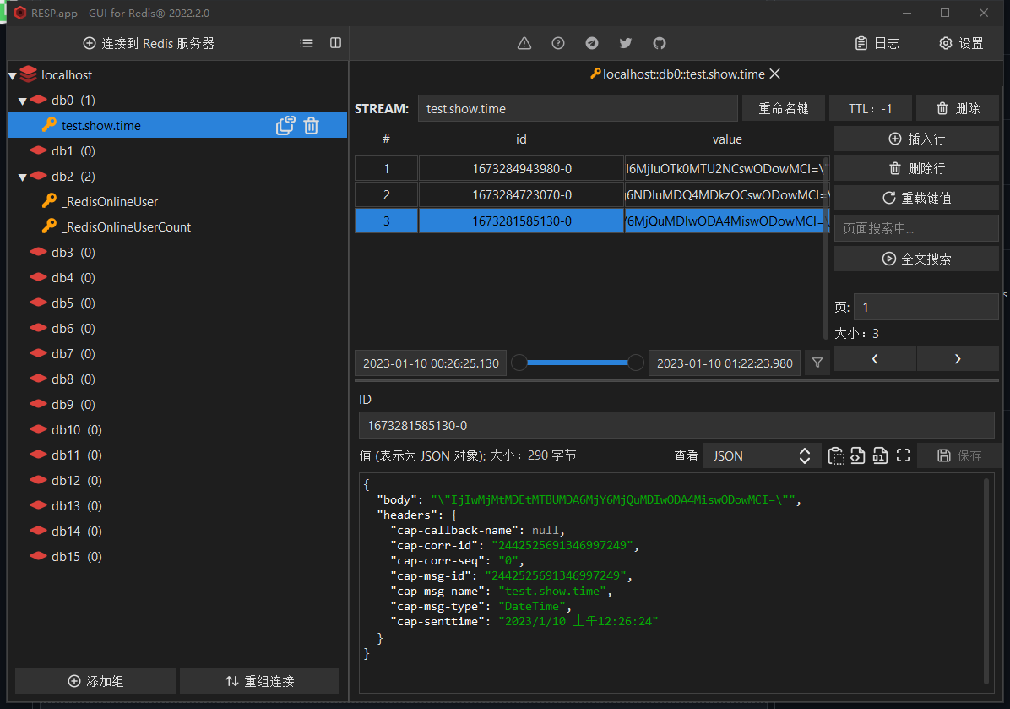Delete key trash icon on test.show.time row
1010x709 pixels.
point(311,126)
